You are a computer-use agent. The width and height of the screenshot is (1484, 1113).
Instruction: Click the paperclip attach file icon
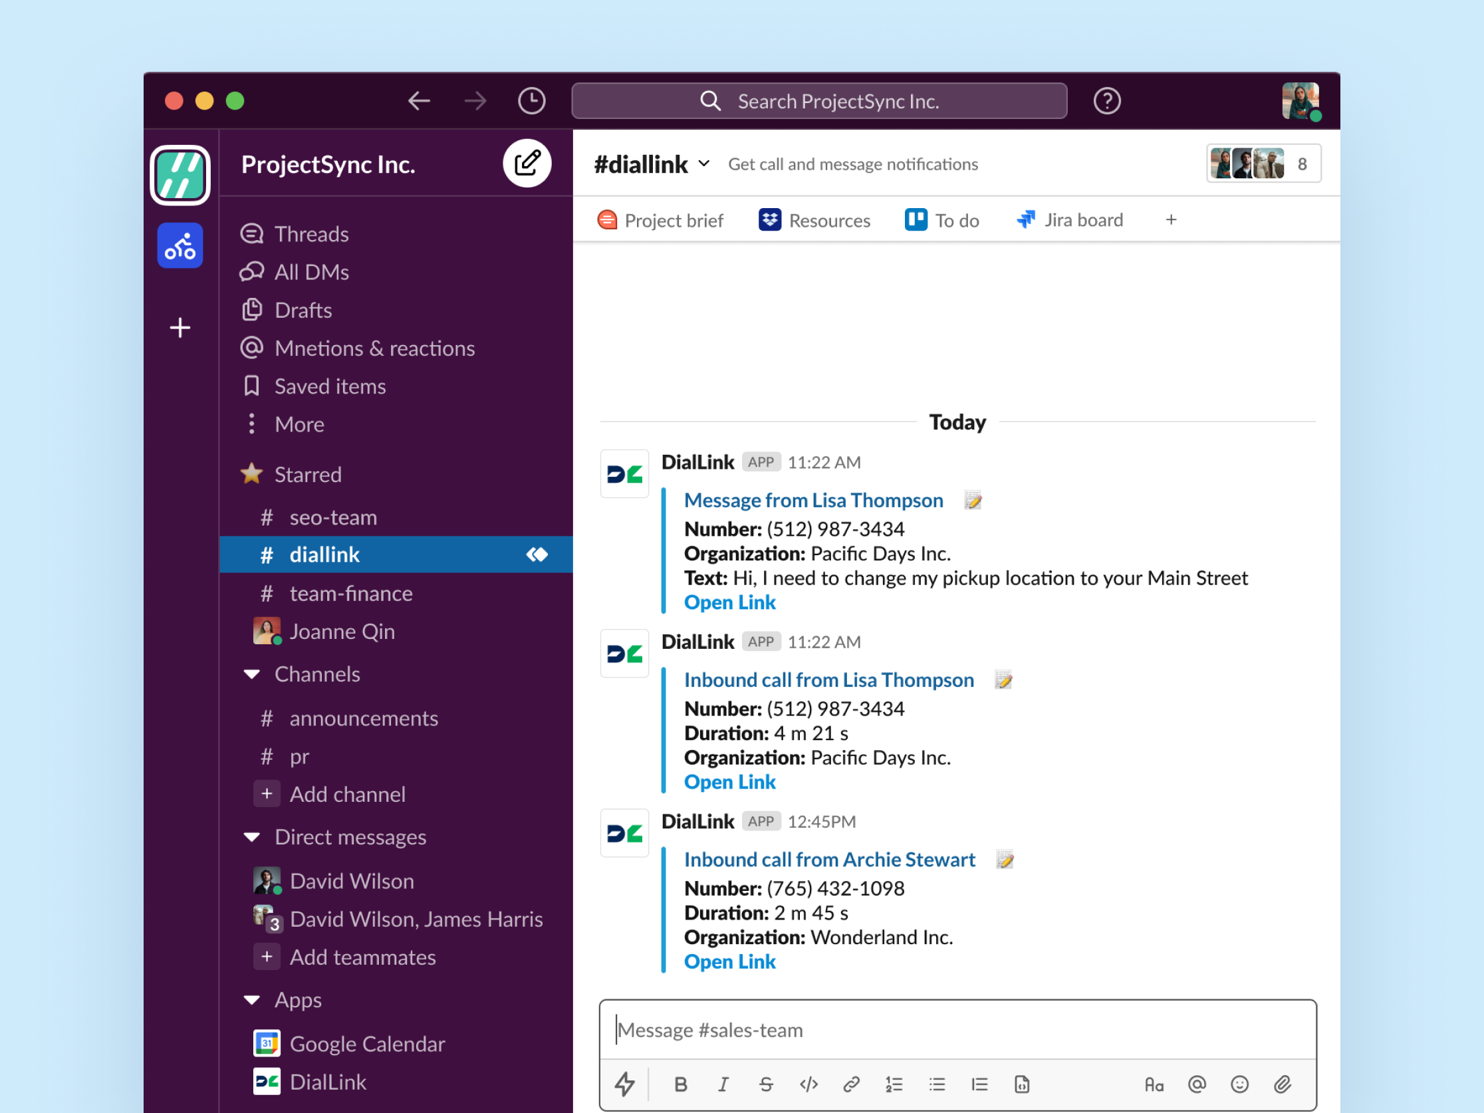[1282, 1084]
